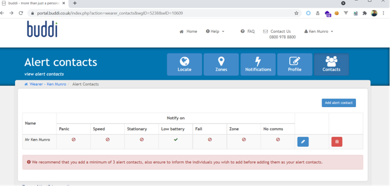
Task: Open the Notifications lightning tile
Action: click(258, 64)
